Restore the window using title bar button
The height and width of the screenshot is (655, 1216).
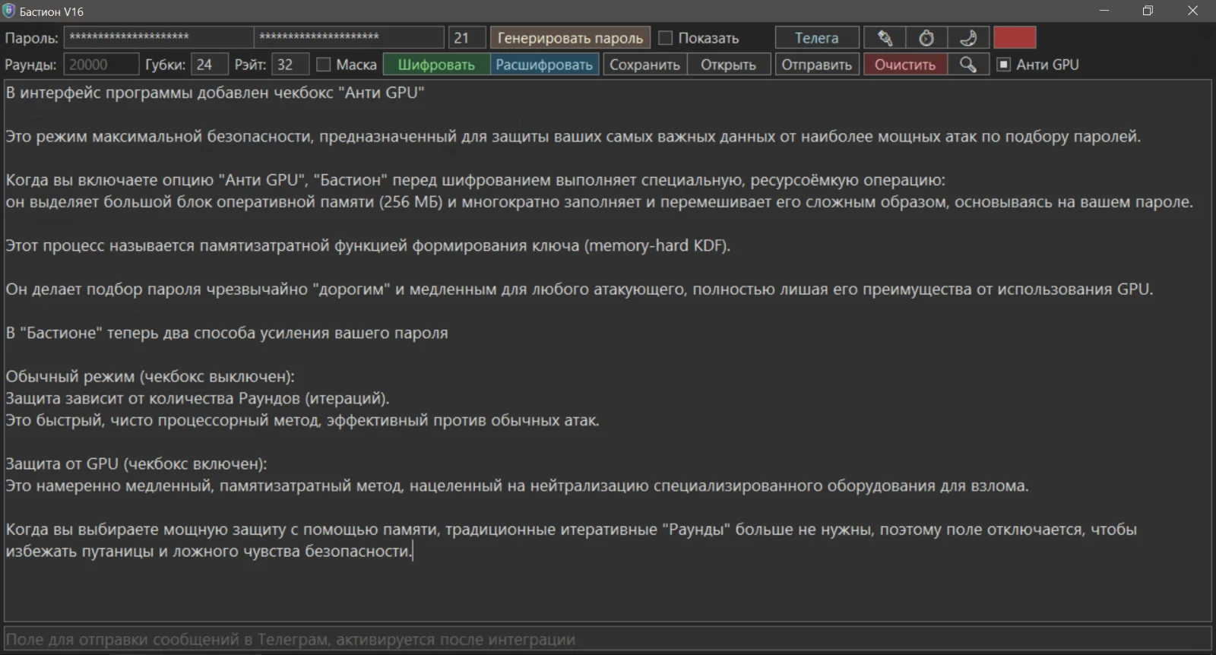click(x=1148, y=11)
